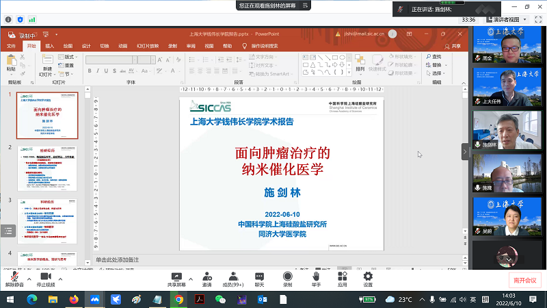The height and width of the screenshot is (308, 547).
Task: View network signal status icon
Action: pyautogui.click(x=31, y=20)
